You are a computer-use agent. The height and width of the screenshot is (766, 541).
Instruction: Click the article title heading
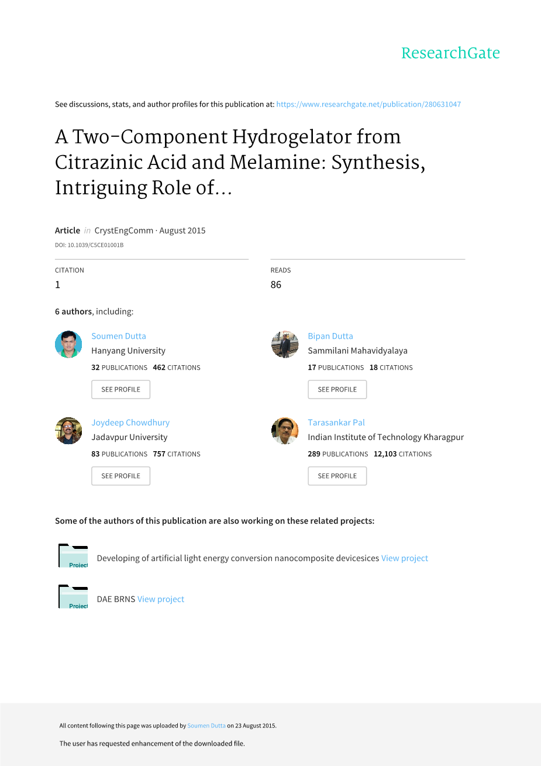pos(240,162)
